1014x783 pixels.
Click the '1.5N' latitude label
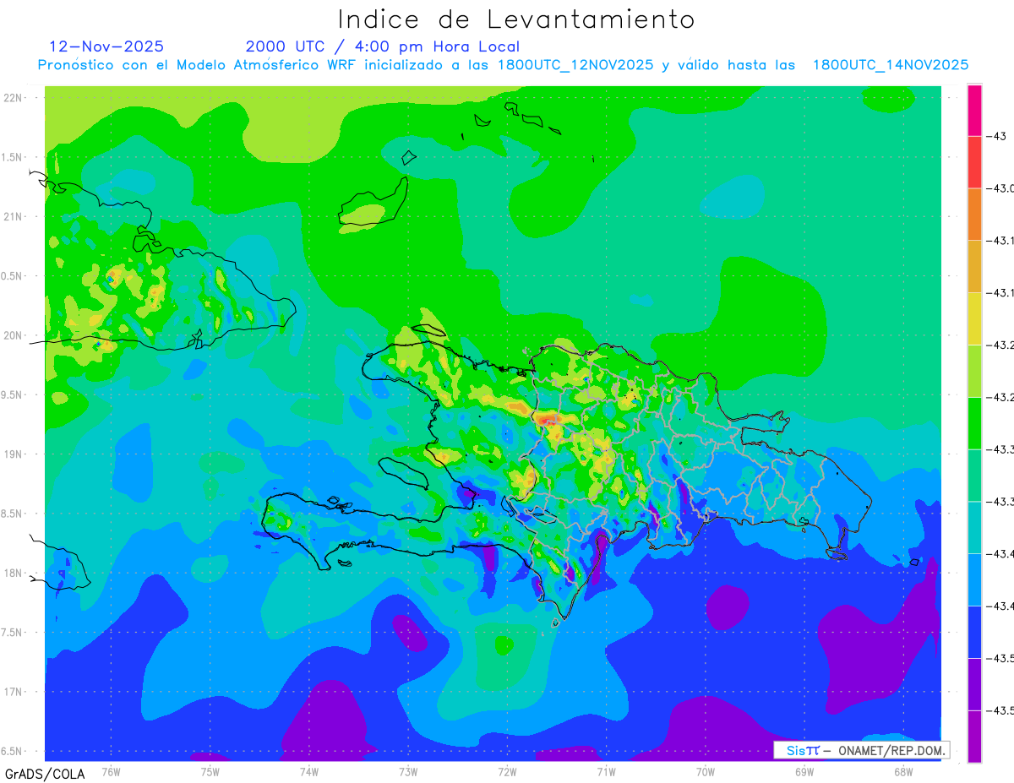click(13, 157)
